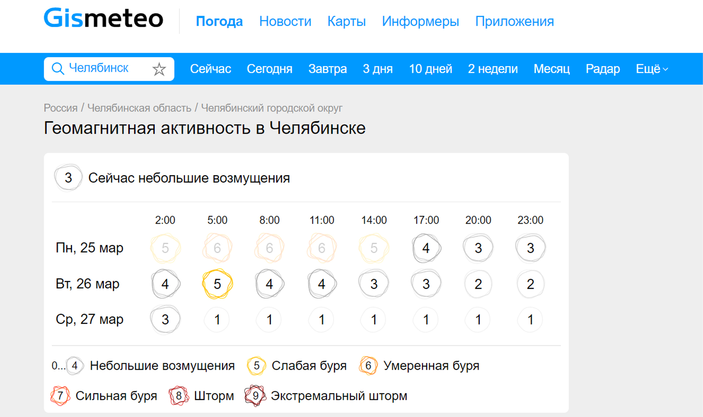Image resolution: width=703 pixels, height=417 pixels.
Task: Select Monday 25 Mar 2:00 index circle
Action: pyautogui.click(x=165, y=248)
